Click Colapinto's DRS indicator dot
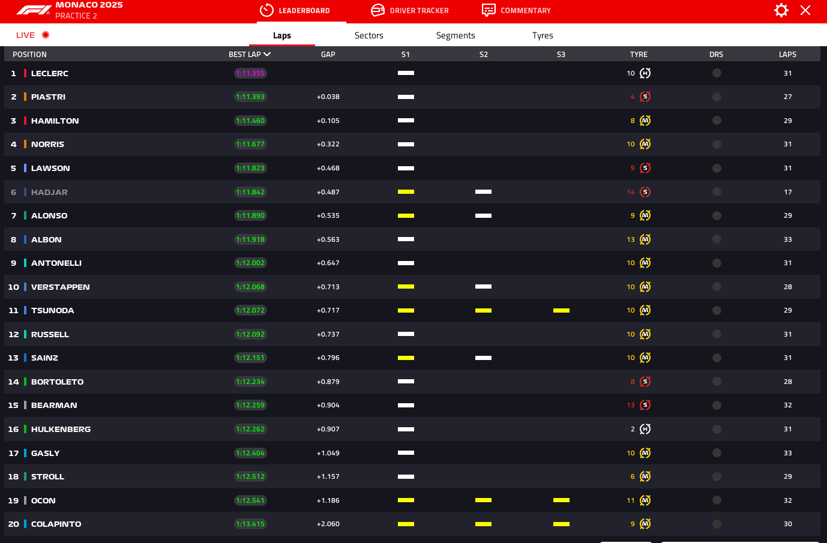 click(717, 524)
